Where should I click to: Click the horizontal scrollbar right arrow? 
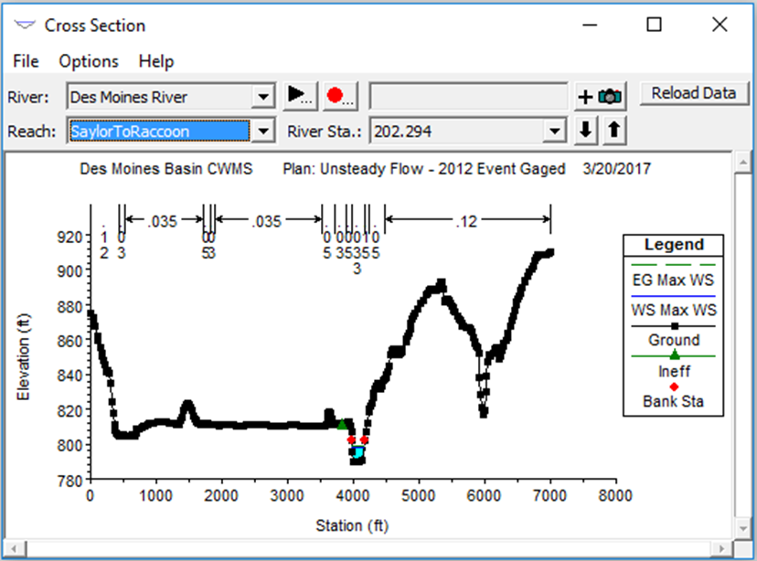[x=721, y=548]
